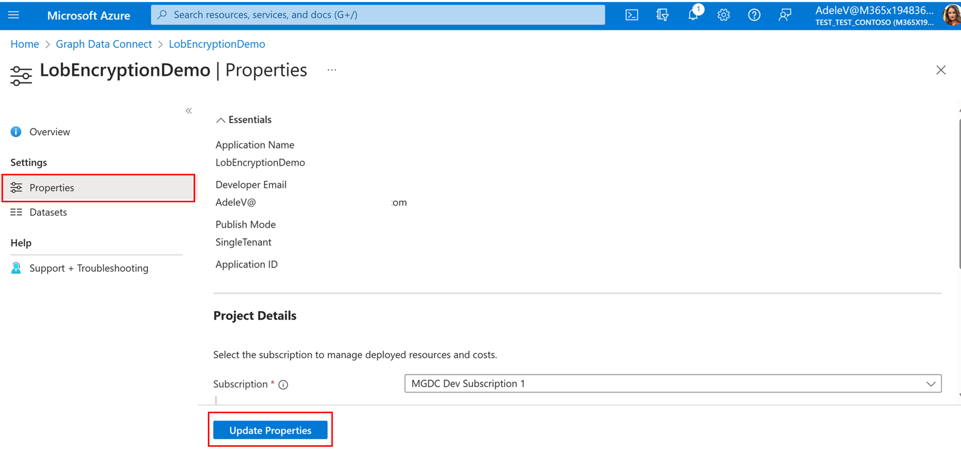Click the Support + Troubleshooting person icon
961x461 pixels.
pos(16,268)
